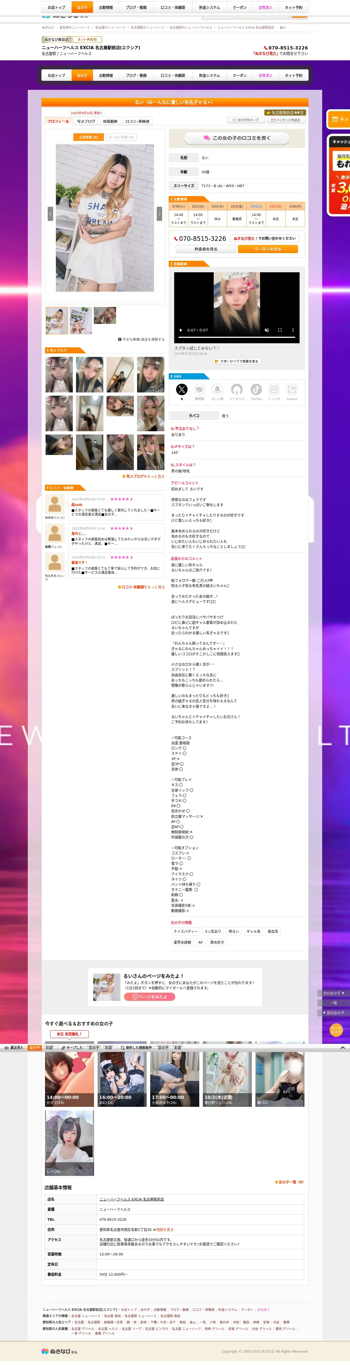Screen dimensions: 350x1369
Task: Click the ギャル系 feature tag
Action: click(254, 932)
